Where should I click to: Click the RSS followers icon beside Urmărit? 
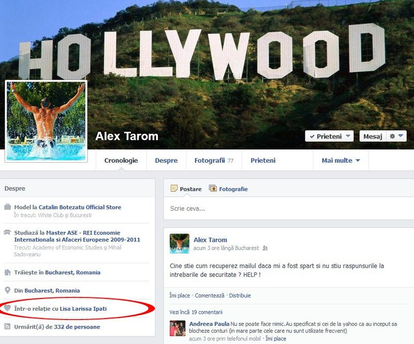coord(7,326)
